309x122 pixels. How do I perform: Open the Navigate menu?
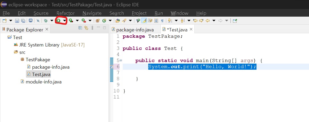[92, 13]
